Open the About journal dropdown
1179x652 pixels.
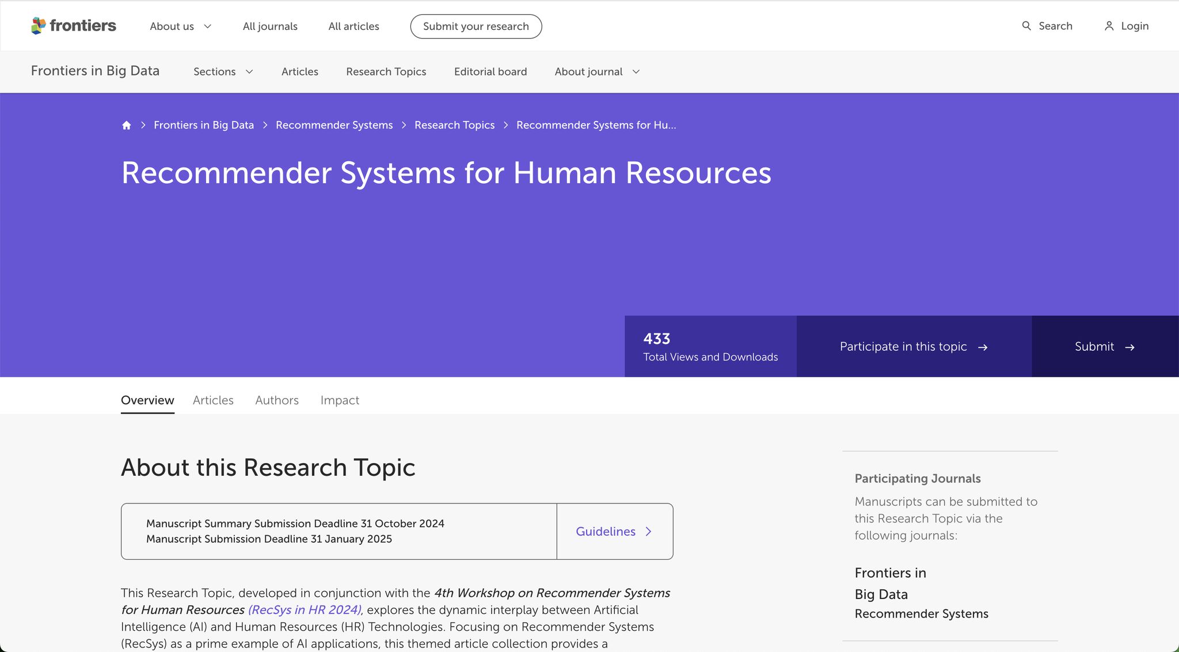coord(597,72)
